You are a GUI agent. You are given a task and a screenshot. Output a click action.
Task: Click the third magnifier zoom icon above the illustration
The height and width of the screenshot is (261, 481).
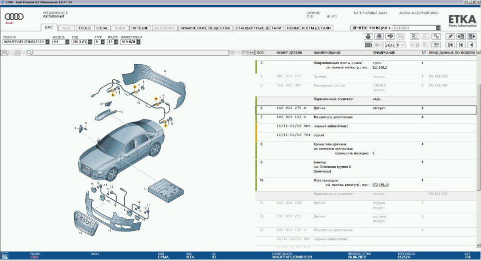(x=18, y=53)
